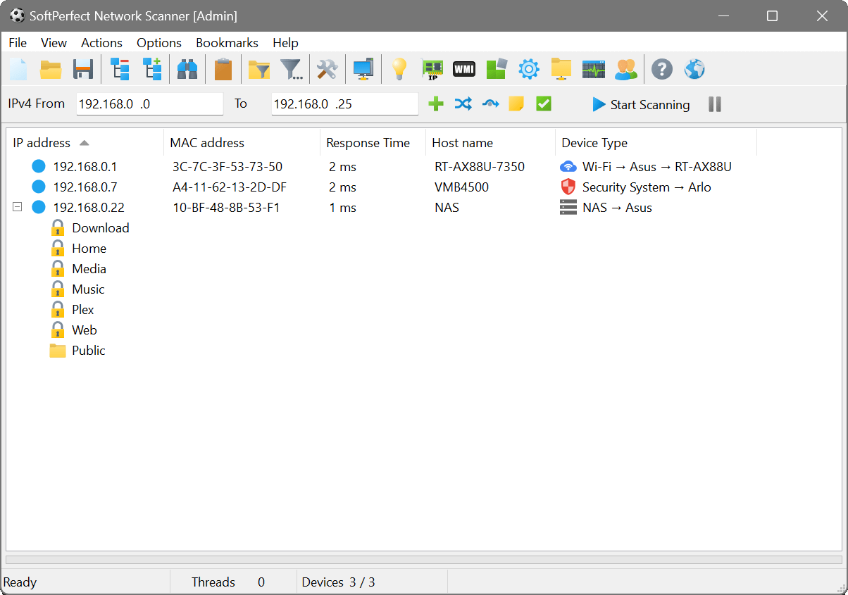Click the pause scanning icon

(714, 104)
